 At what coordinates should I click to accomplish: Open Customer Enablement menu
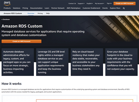tap(91, 8)
